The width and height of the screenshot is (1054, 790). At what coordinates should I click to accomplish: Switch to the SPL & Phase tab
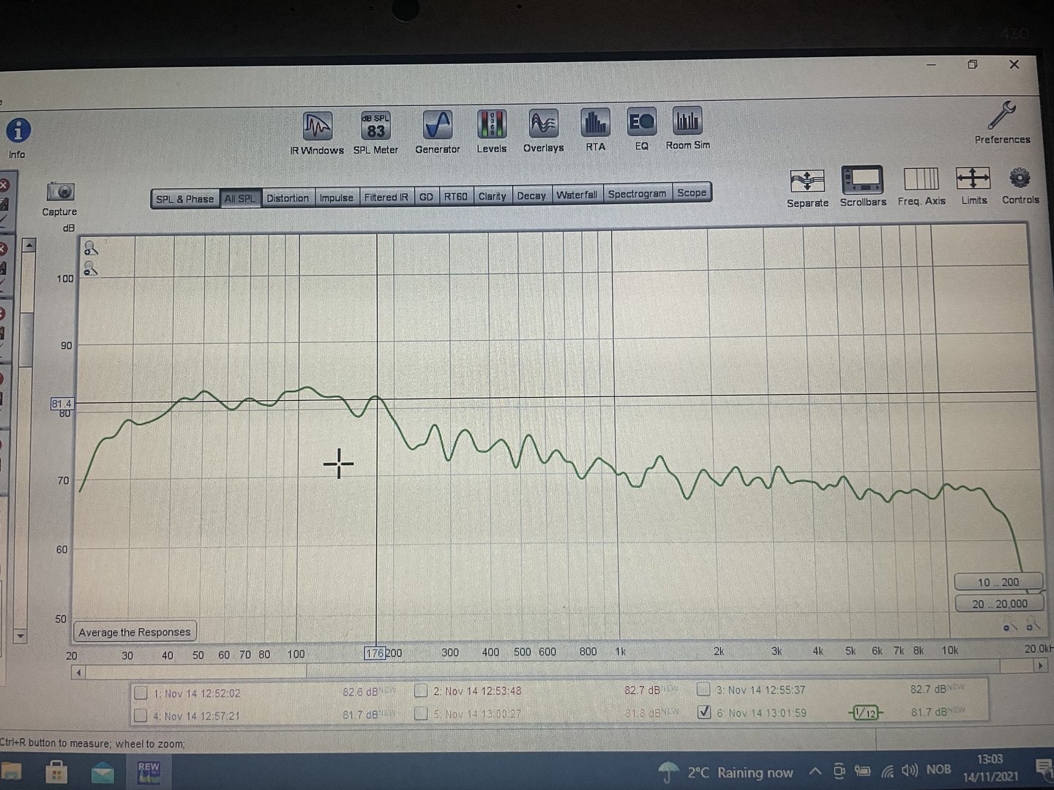click(185, 199)
